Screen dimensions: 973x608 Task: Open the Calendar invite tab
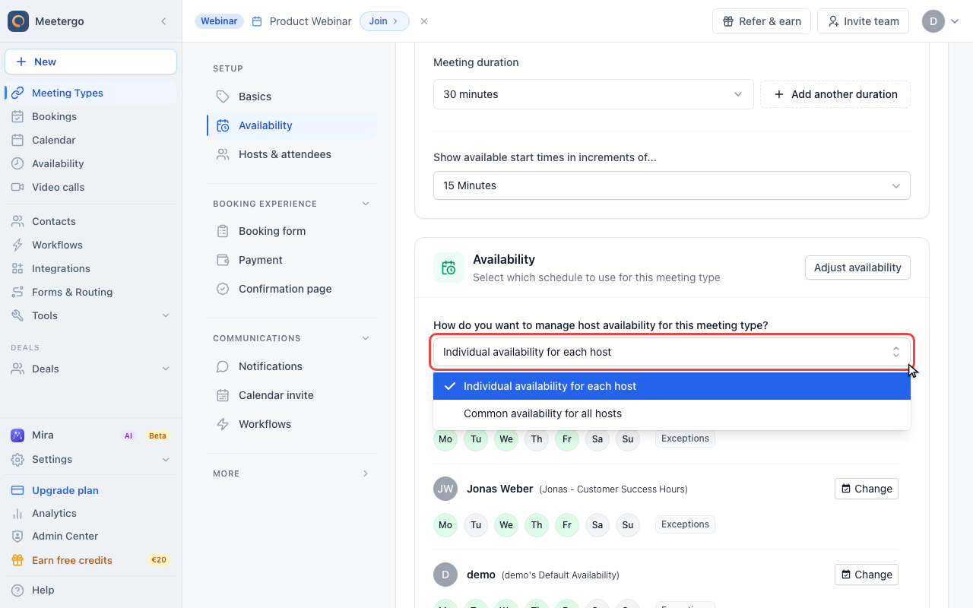[x=292, y=395]
